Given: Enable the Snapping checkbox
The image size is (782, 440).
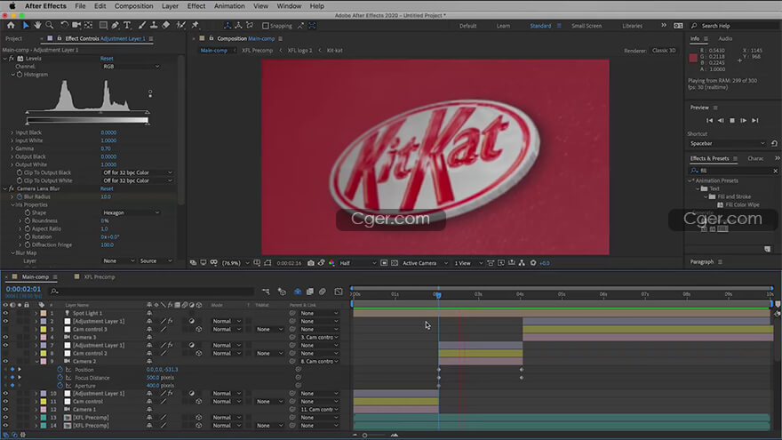Looking at the screenshot, I should point(265,26).
